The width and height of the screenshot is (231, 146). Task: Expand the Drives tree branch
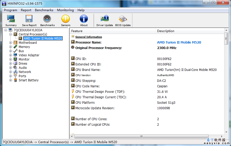point(11,64)
